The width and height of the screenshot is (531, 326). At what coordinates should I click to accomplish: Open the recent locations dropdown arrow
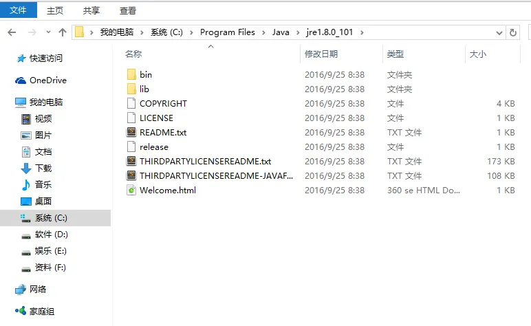point(48,32)
